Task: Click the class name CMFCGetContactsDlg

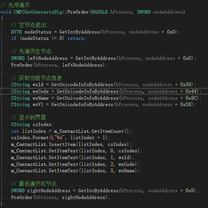Action: (38, 12)
